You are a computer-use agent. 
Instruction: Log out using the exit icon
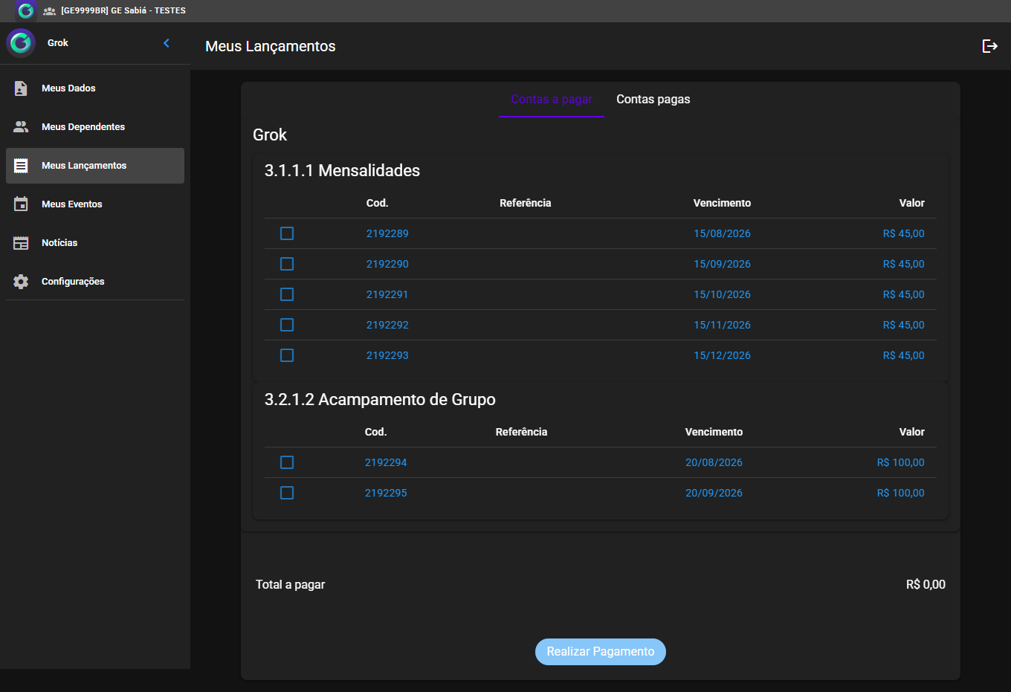(989, 46)
